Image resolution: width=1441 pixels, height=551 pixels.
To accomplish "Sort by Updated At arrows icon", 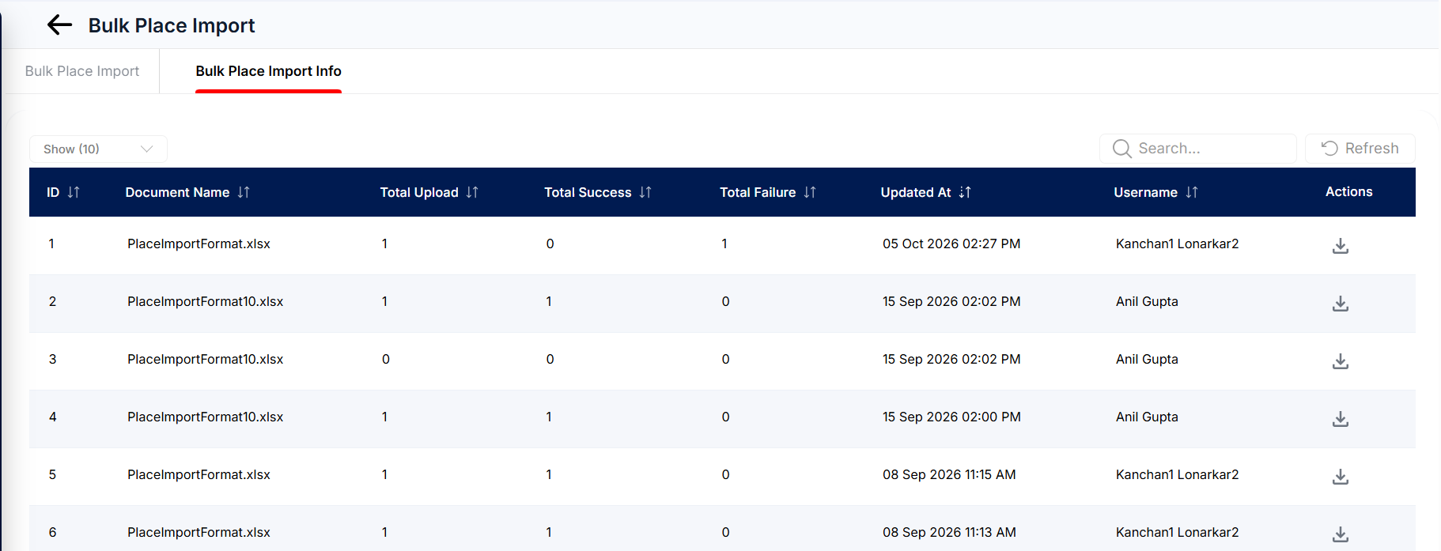I will [965, 192].
